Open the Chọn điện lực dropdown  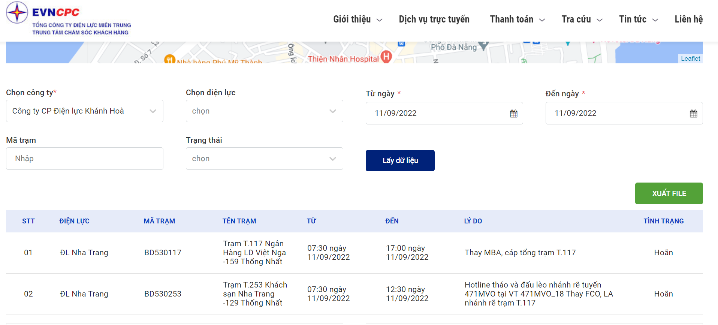264,111
